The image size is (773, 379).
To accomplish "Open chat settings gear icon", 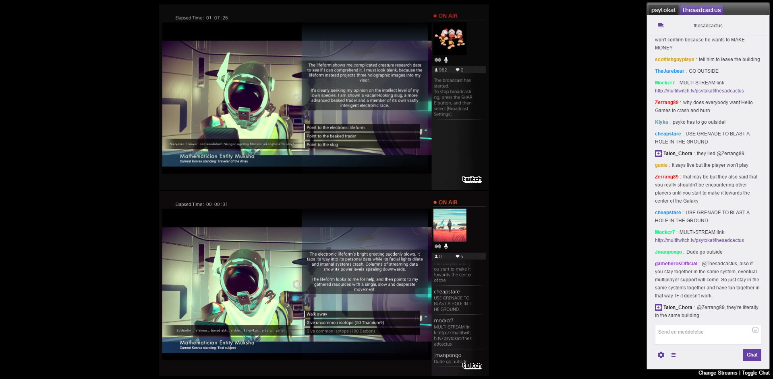I will pos(661,355).
